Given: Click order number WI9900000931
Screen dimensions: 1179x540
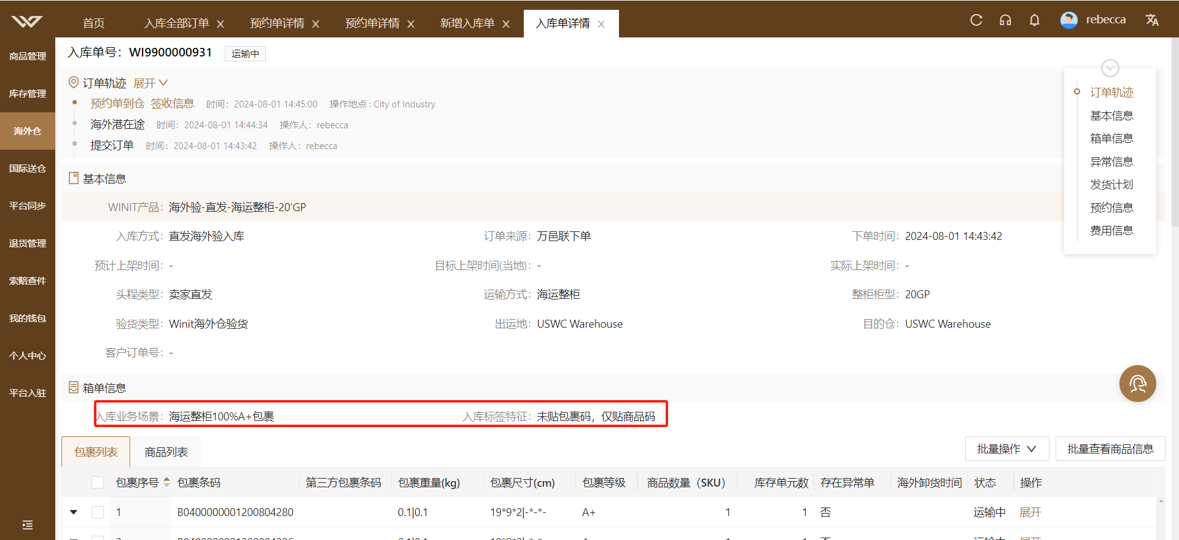Looking at the screenshot, I should point(170,52).
